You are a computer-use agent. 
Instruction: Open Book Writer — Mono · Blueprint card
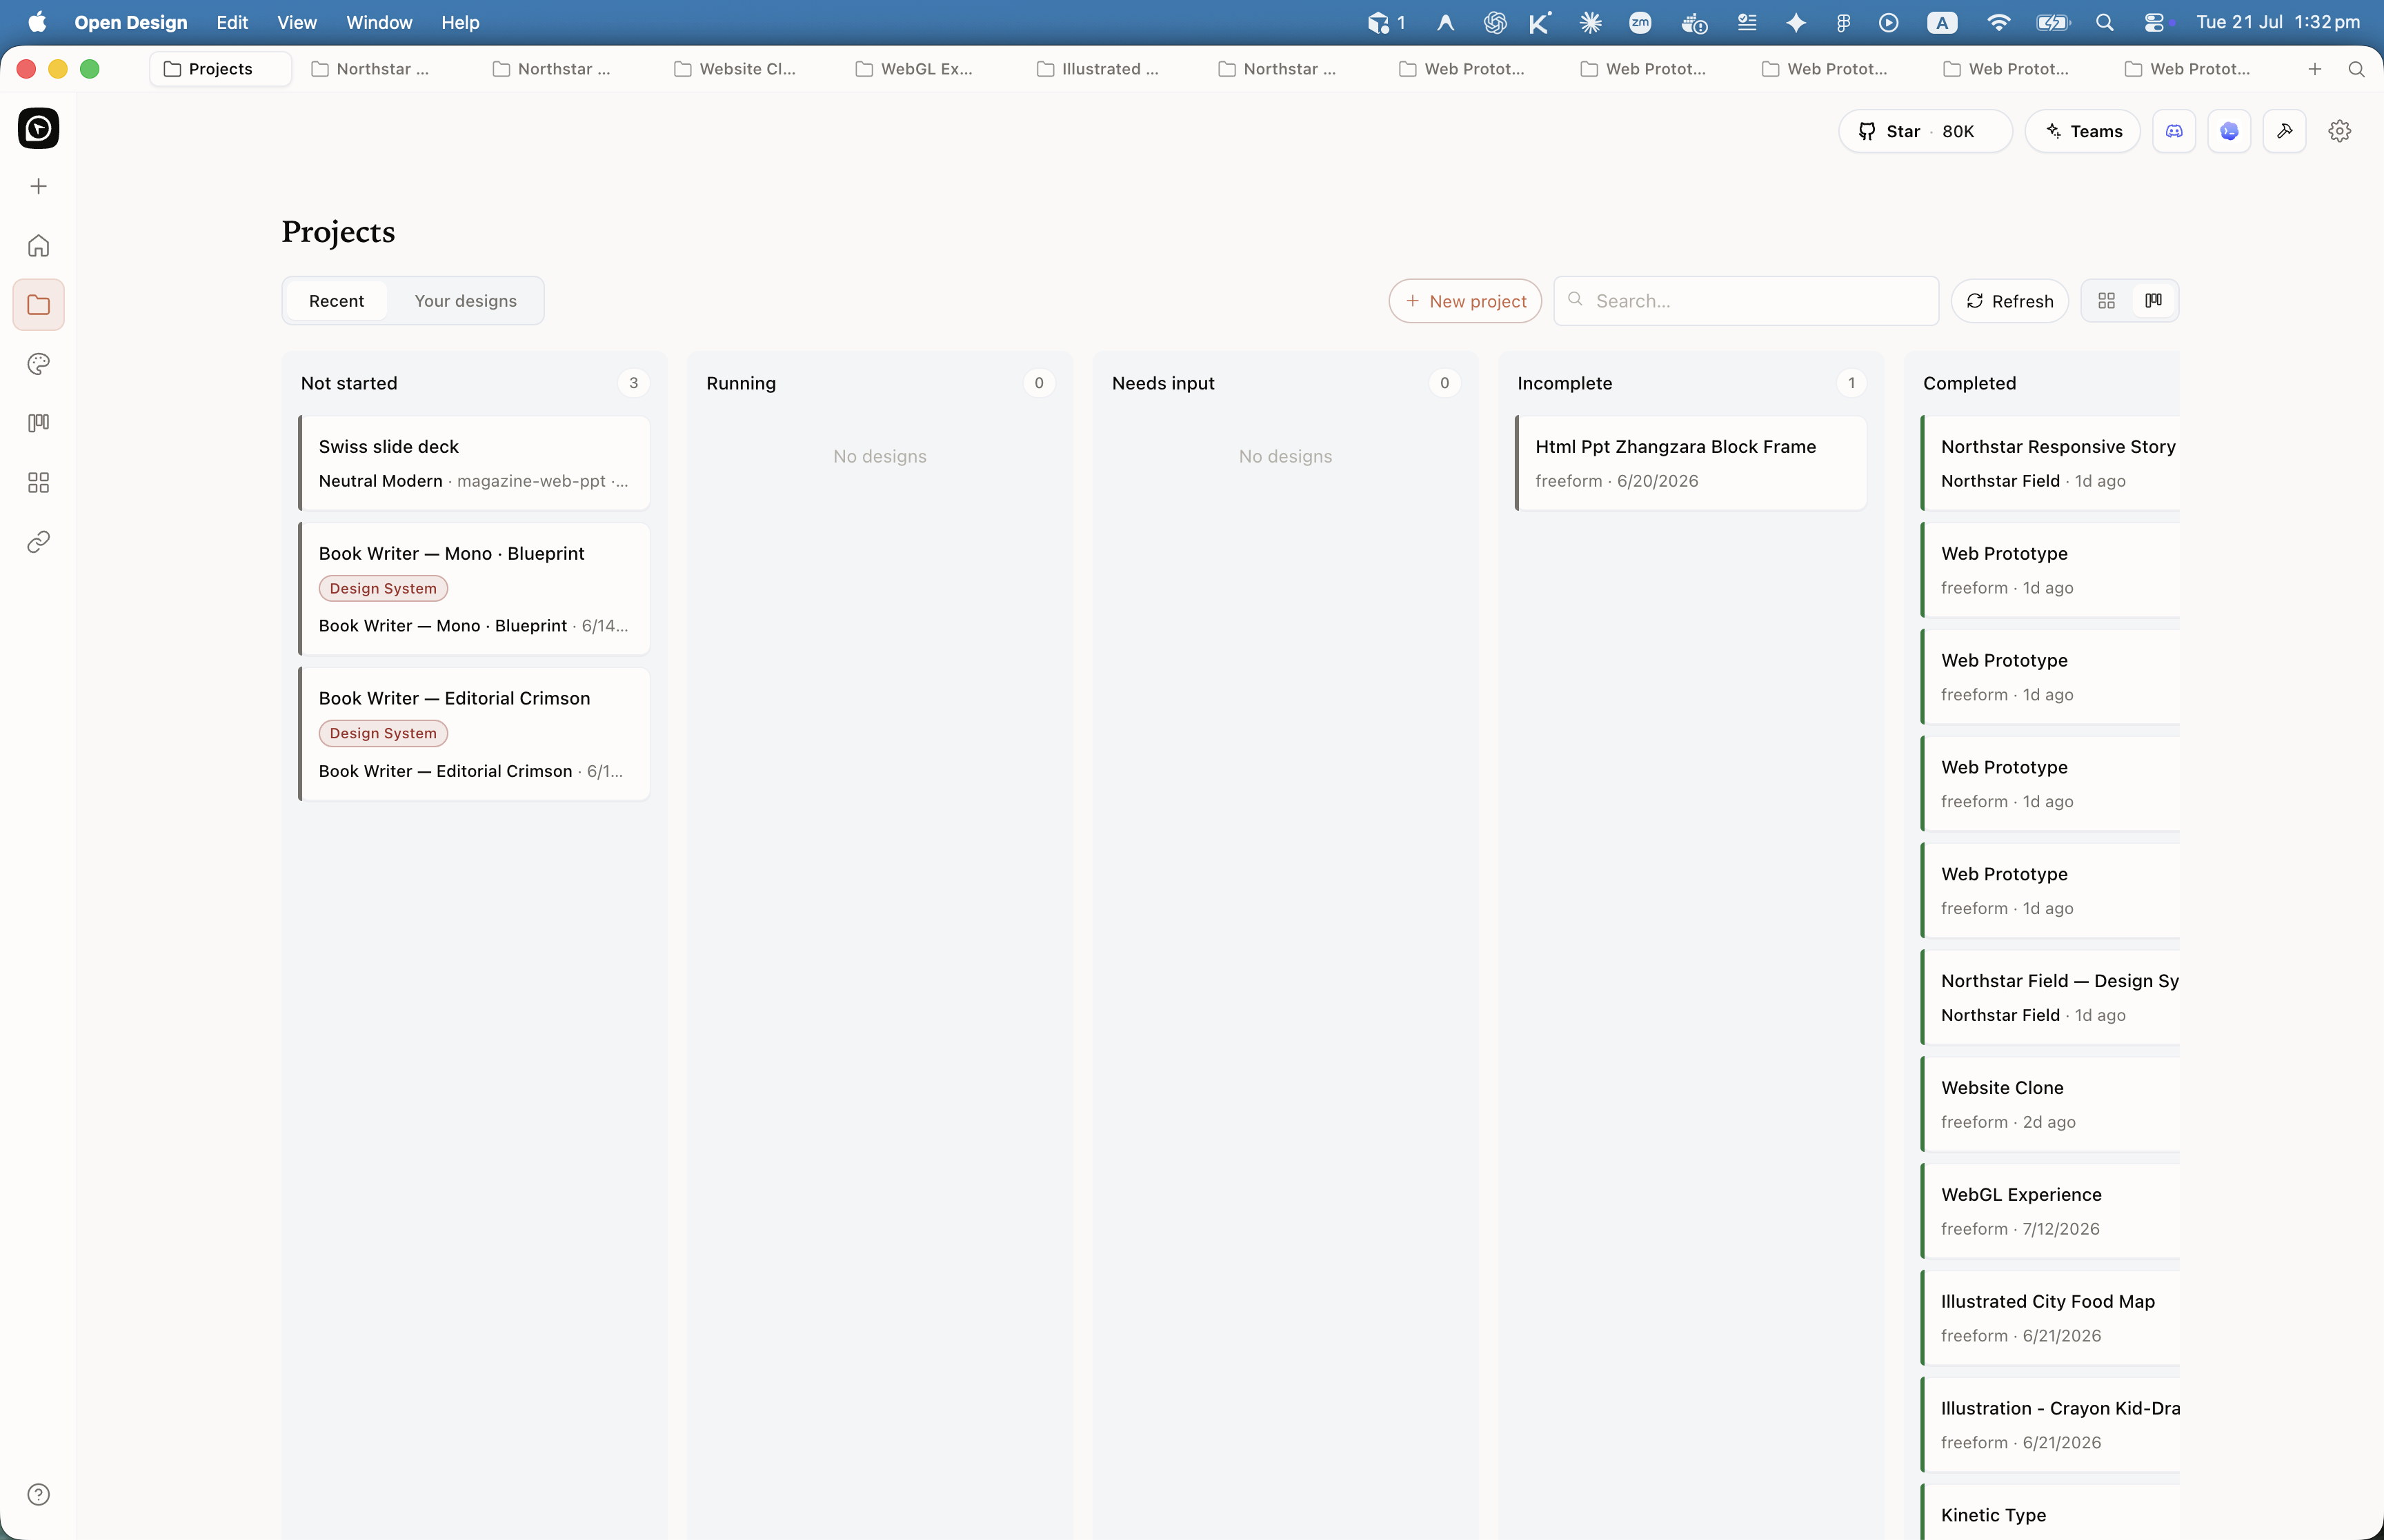[x=474, y=589]
